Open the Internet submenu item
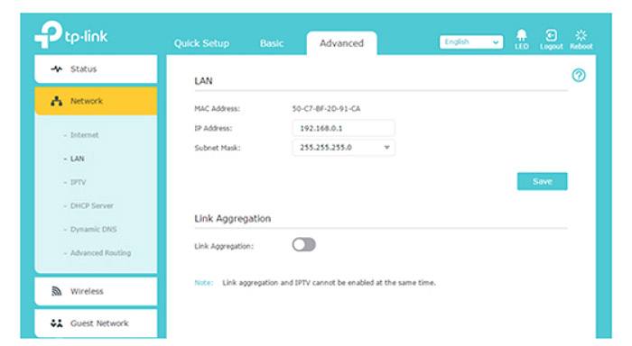 point(84,135)
